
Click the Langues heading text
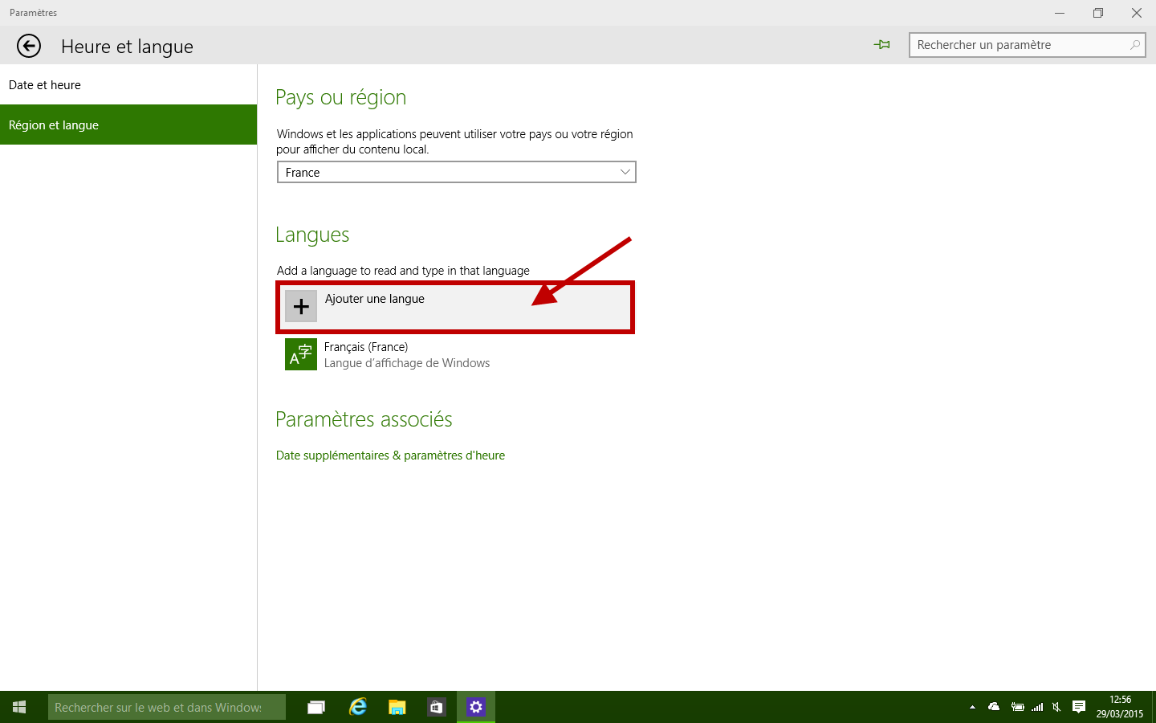click(312, 235)
